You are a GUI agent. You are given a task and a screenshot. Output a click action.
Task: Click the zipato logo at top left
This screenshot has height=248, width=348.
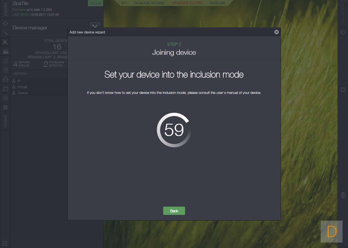(x=5, y=9)
